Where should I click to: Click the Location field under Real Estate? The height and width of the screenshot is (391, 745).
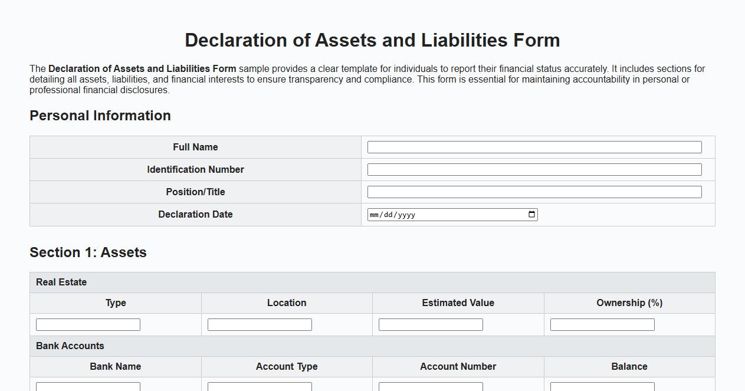click(x=258, y=324)
